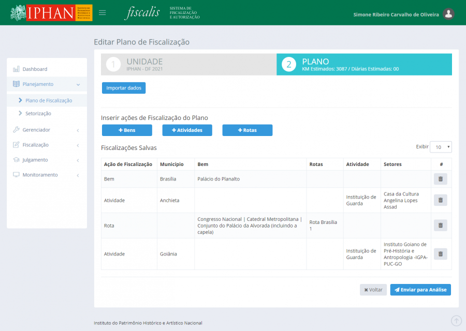The height and width of the screenshot is (331, 466).
Task: Switch to step 1 Unidade tab
Action: coord(188,65)
